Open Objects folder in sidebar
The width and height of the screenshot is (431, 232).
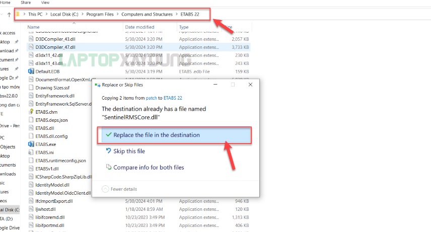click(8, 147)
